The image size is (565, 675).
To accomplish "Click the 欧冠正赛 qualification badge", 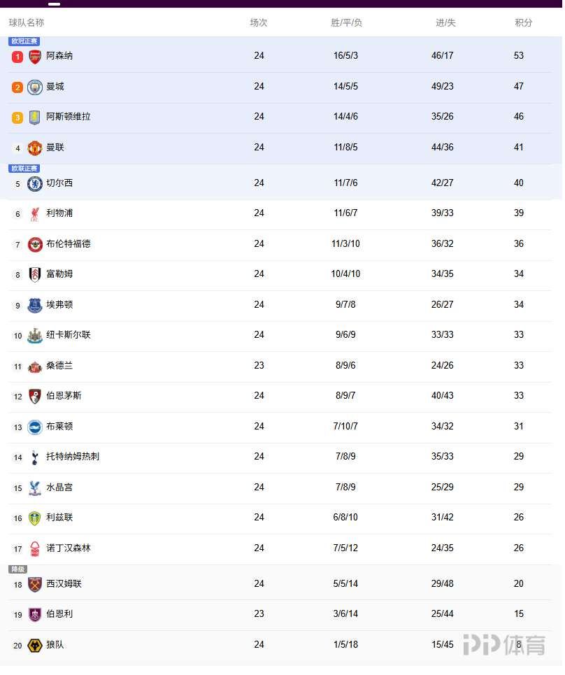I will (x=24, y=41).
